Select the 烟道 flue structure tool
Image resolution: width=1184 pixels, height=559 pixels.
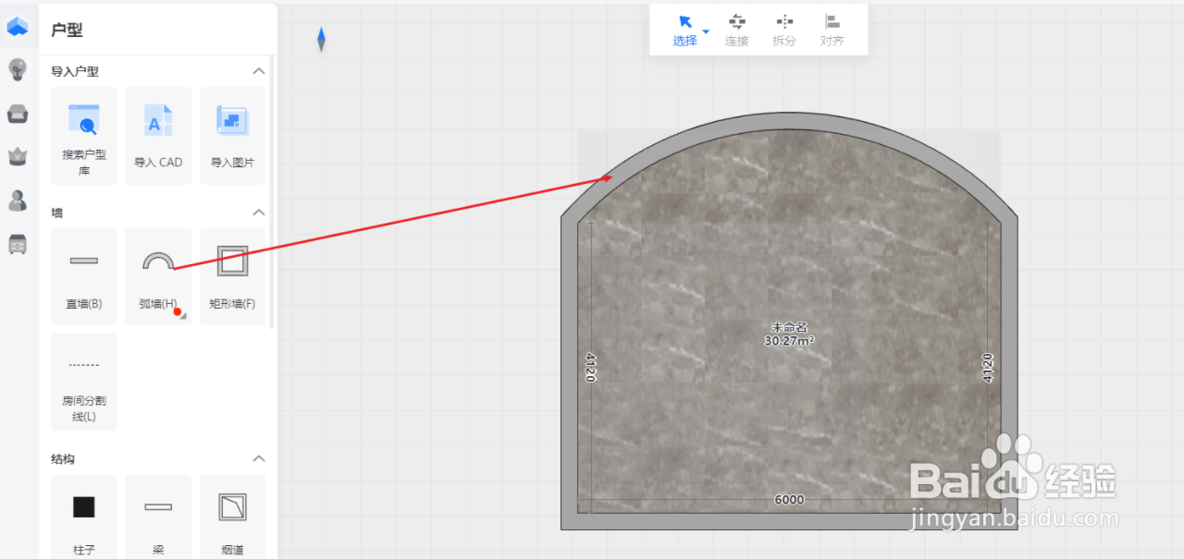point(232,517)
